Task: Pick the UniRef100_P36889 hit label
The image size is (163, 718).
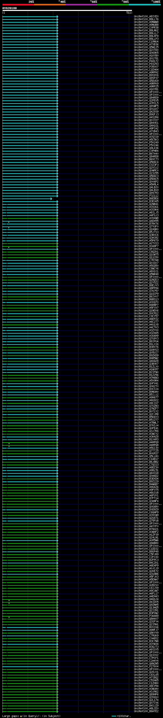Action: click(146, 616)
